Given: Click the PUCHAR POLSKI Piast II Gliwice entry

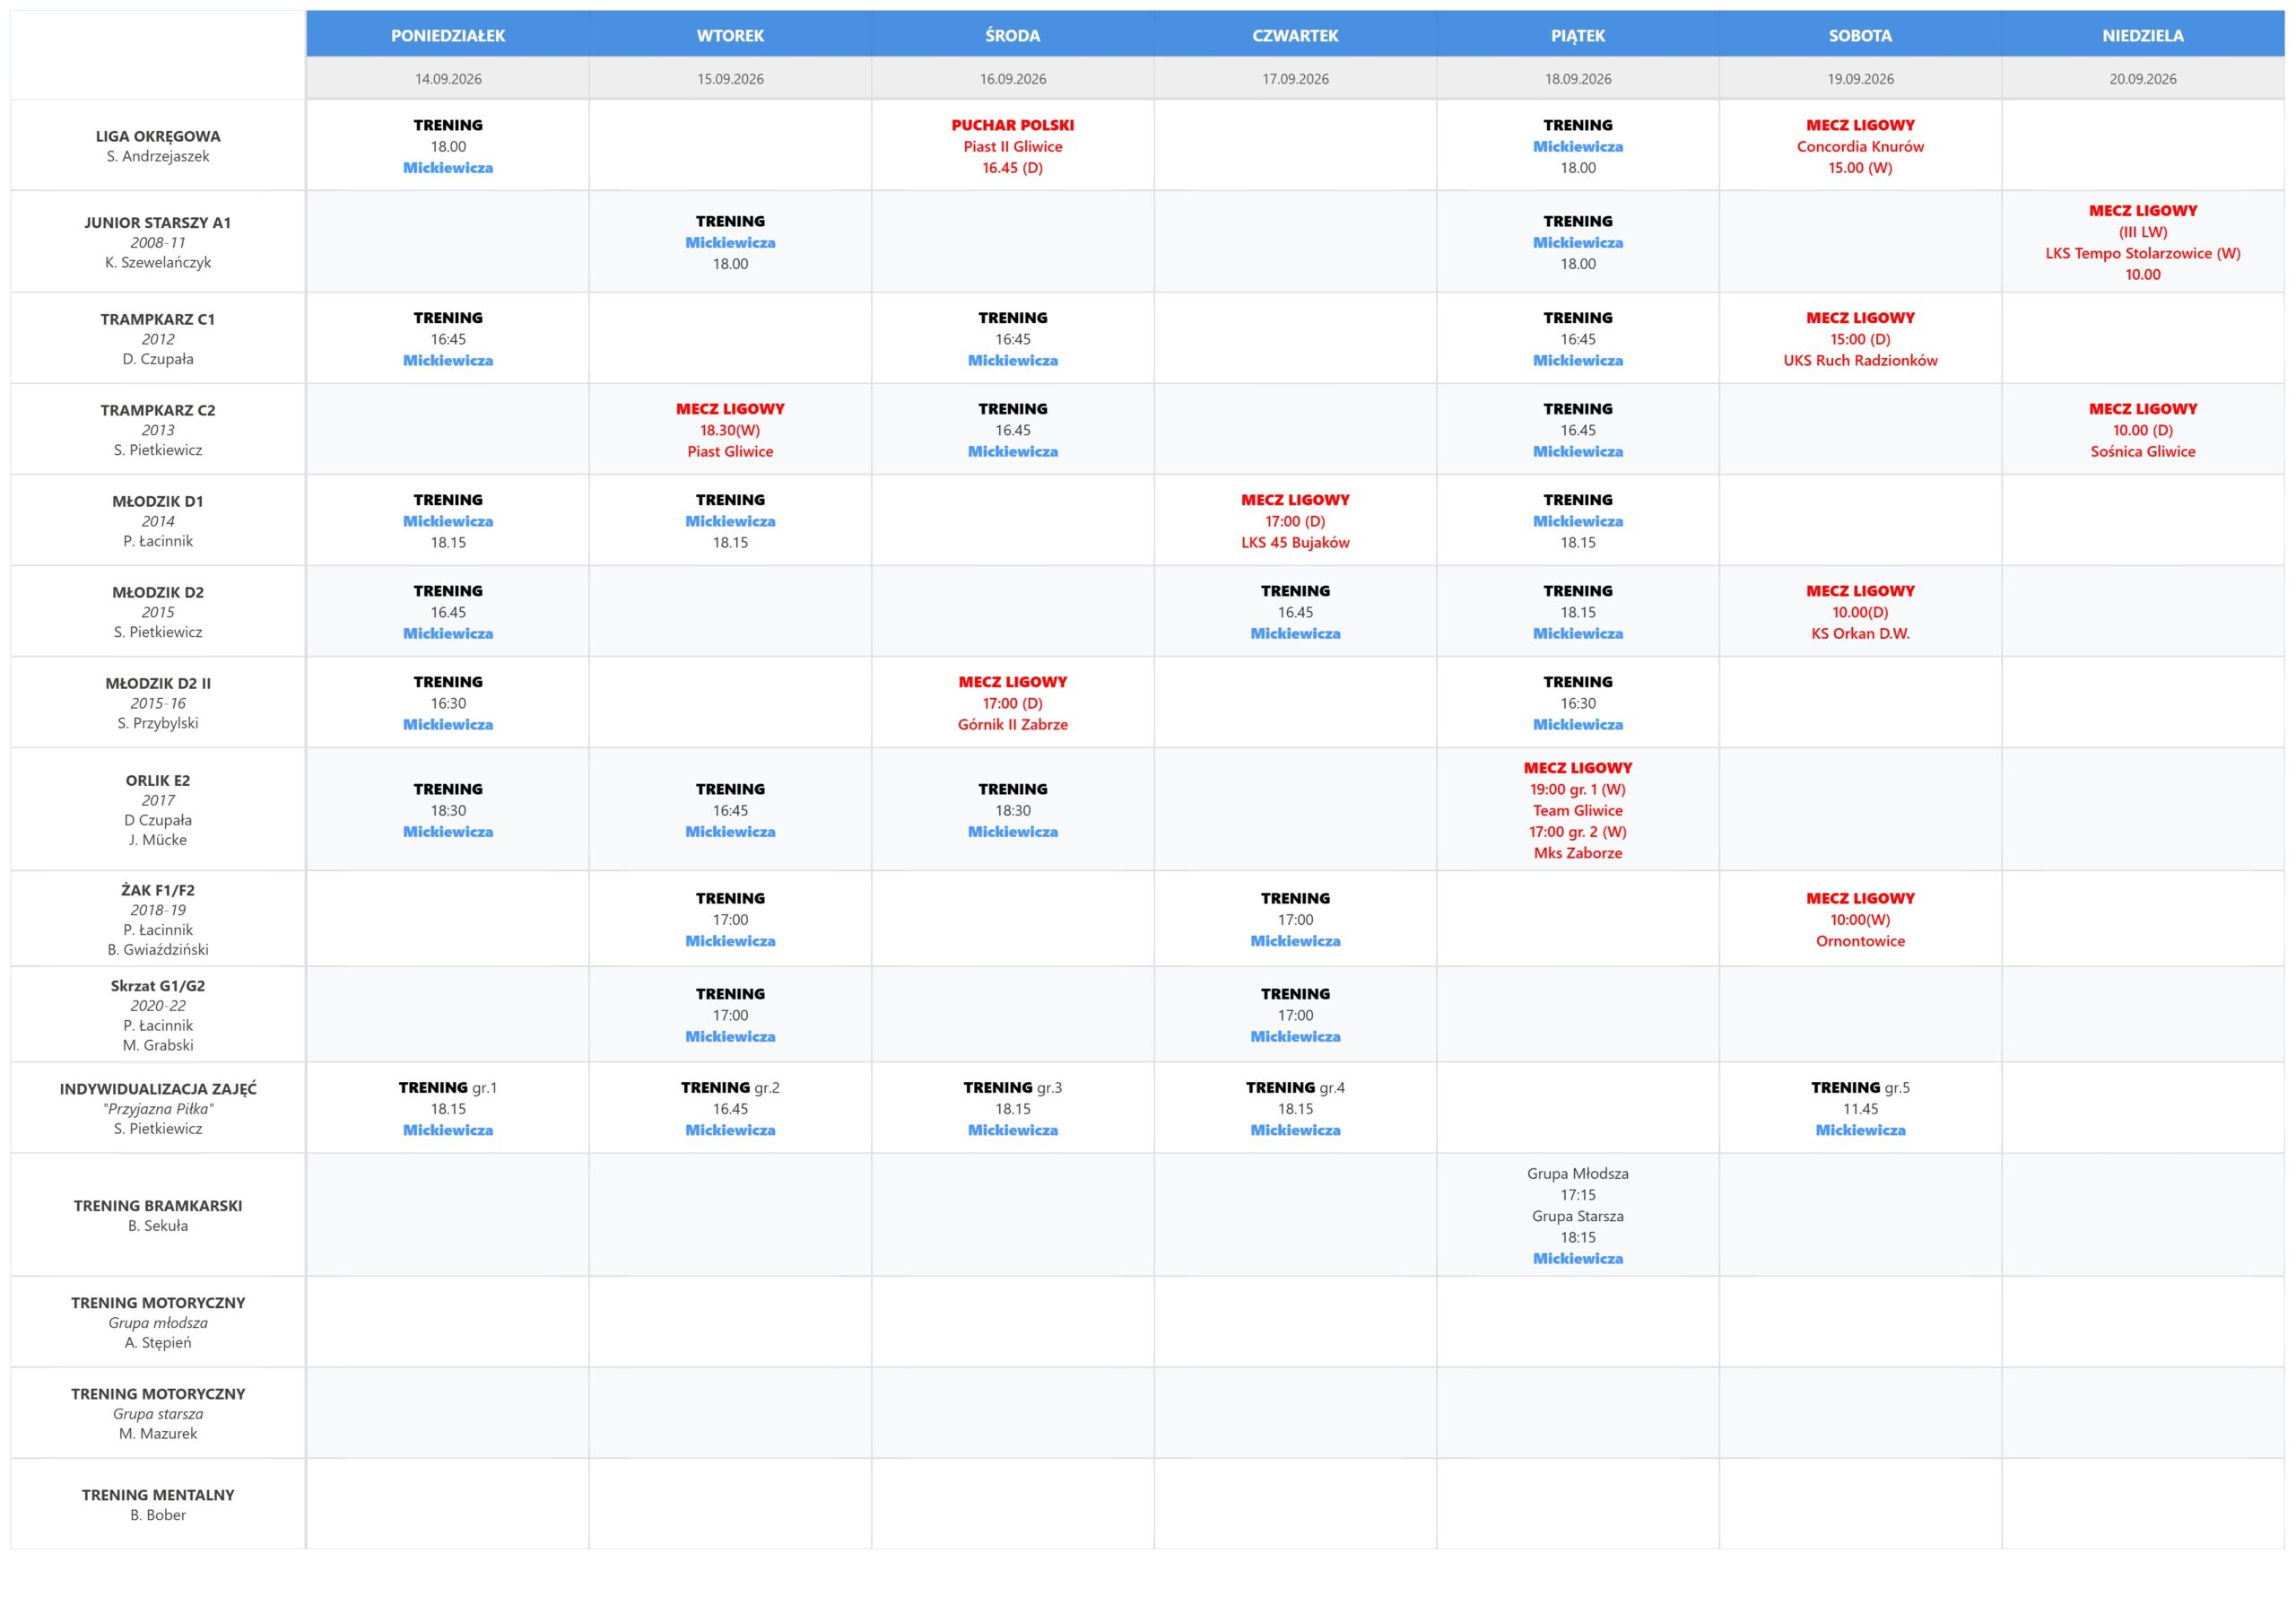Looking at the screenshot, I should coord(1012,146).
